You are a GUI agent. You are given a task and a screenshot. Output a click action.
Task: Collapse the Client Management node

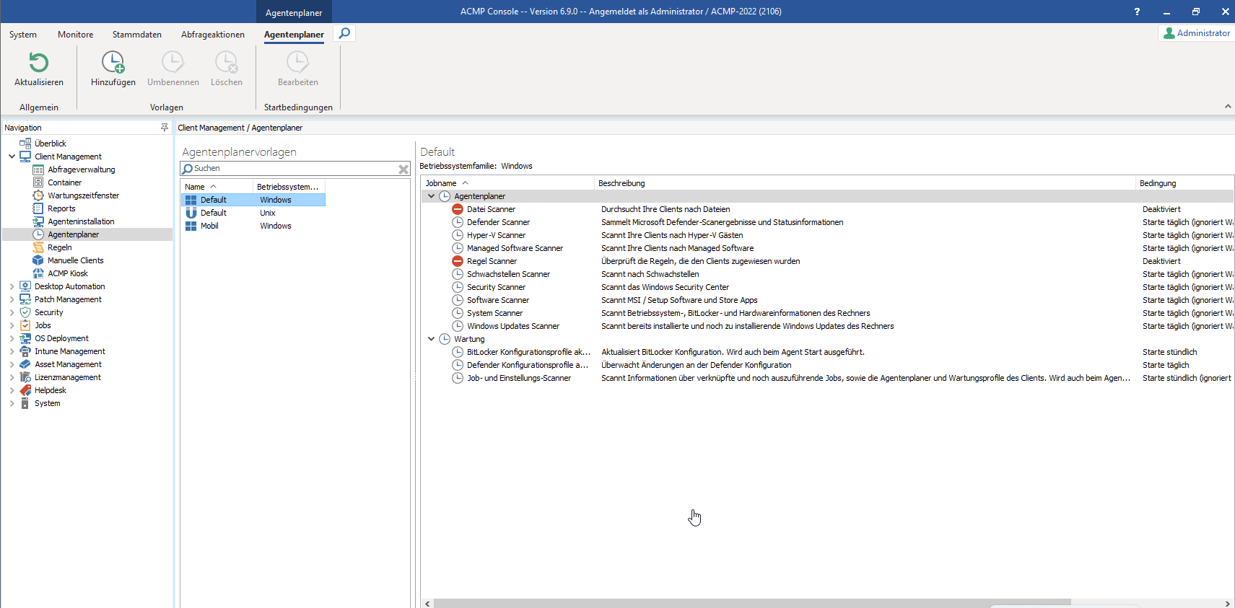(12, 157)
